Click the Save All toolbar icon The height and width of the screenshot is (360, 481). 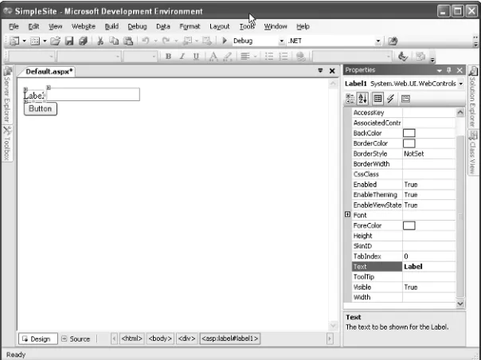click(83, 41)
